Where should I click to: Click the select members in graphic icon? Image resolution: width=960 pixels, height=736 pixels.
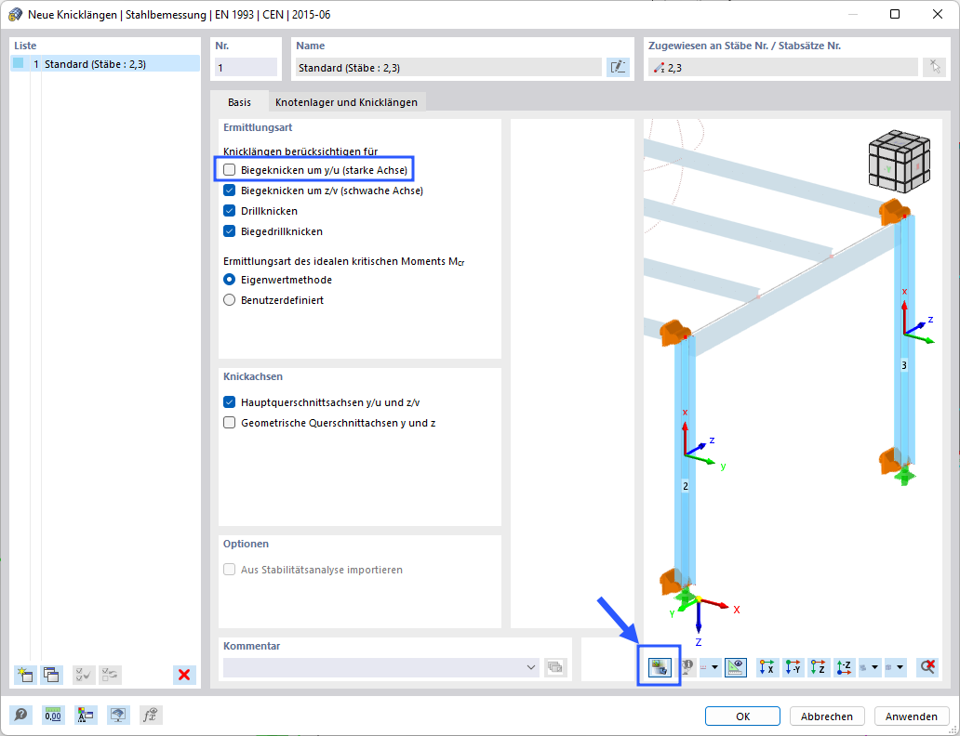pos(934,67)
